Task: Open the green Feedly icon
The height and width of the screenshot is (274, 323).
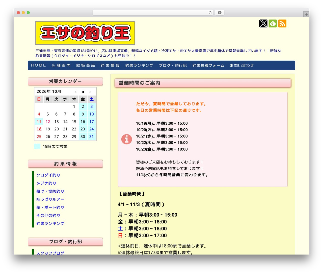Action: 273,24
